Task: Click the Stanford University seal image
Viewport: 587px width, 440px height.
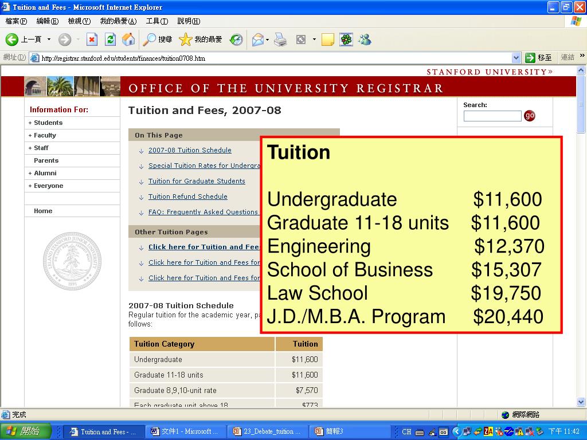Action: [x=72, y=261]
